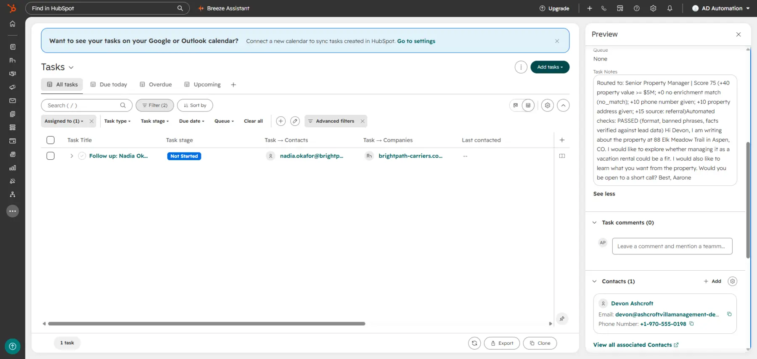This screenshot has height=359, width=757.
Task: Mark Follow up: Nadia task complete circle
Action: click(82, 156)
